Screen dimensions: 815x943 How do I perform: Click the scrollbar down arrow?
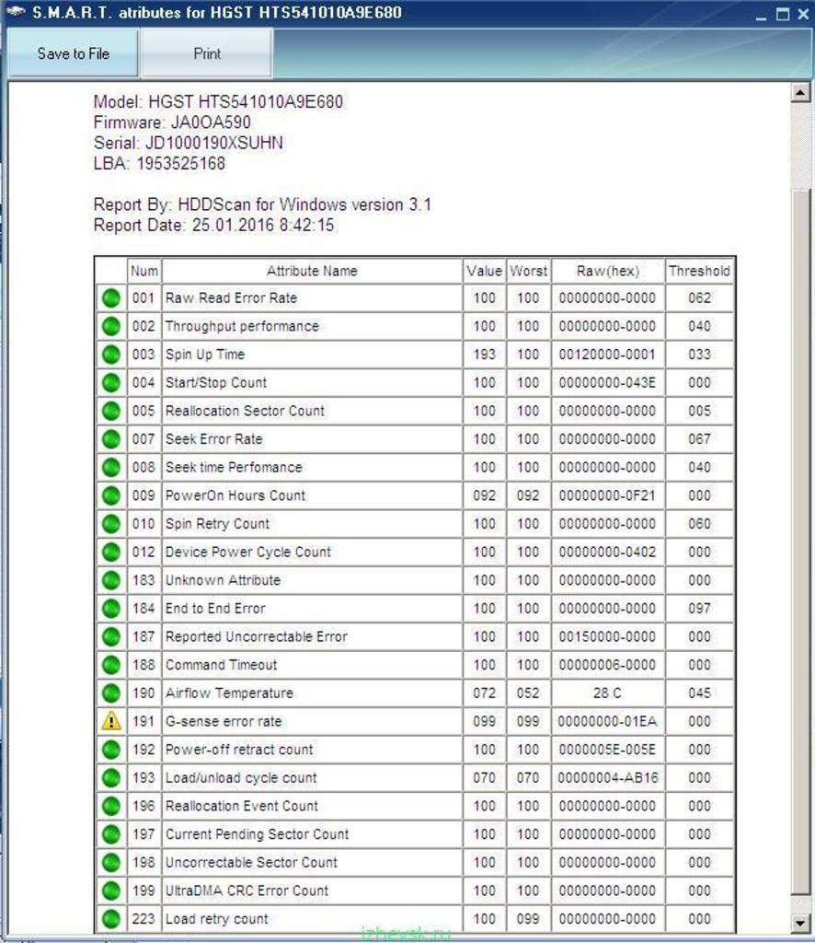(x=800, y=923)
